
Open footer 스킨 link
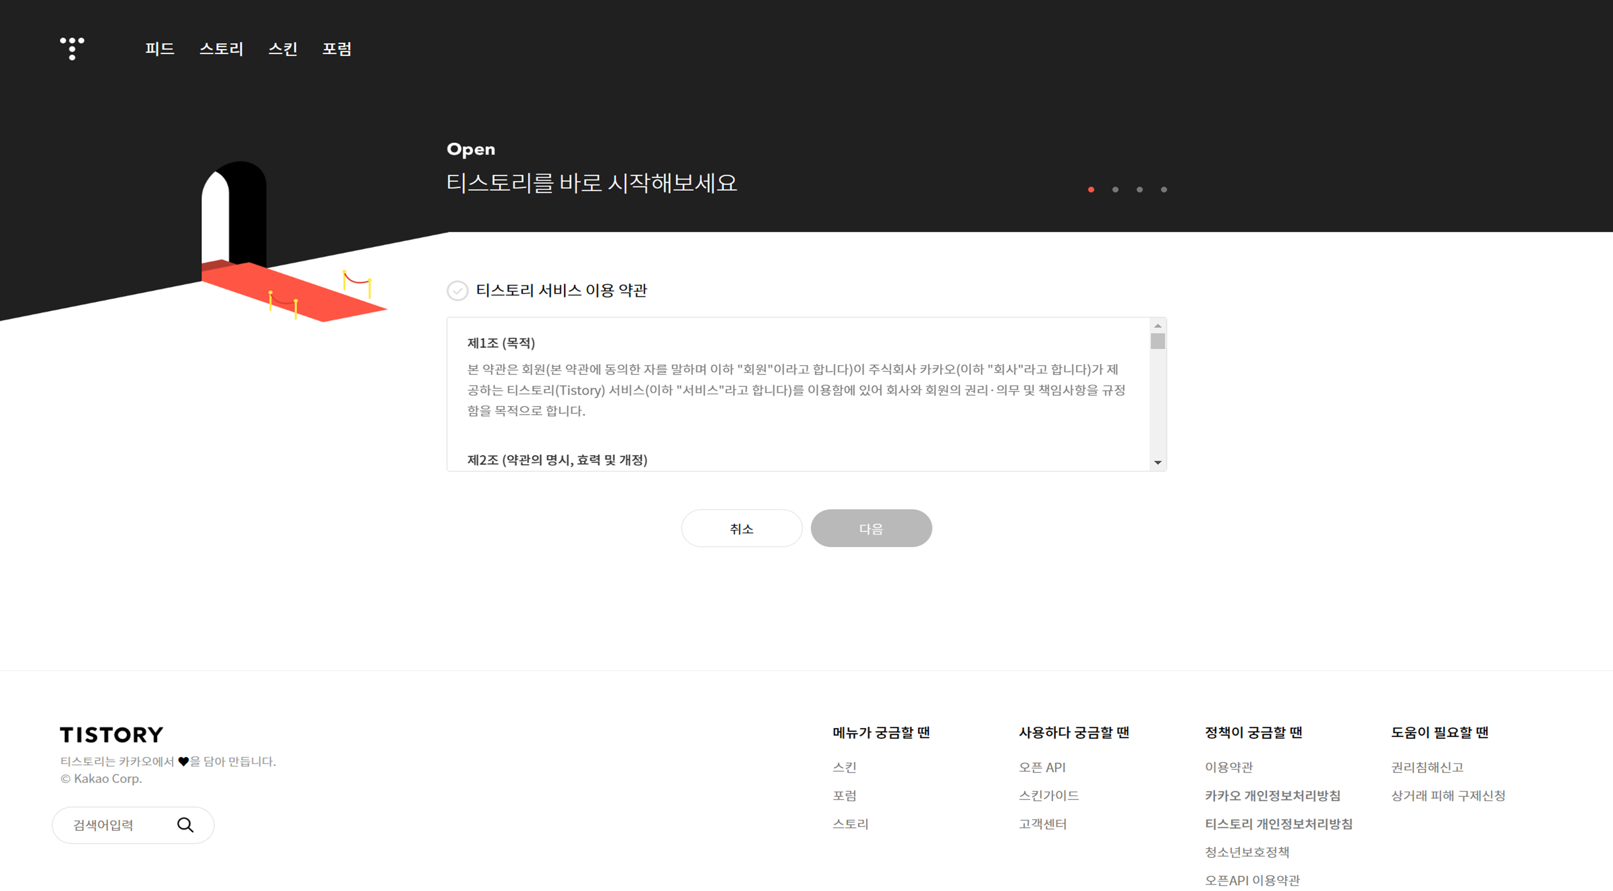[845, 767]
